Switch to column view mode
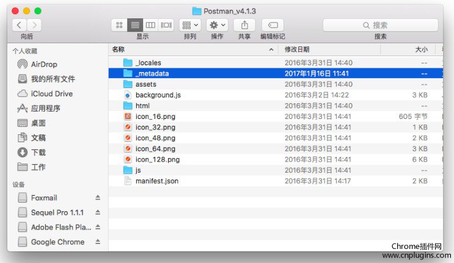 tap(150, 25)
